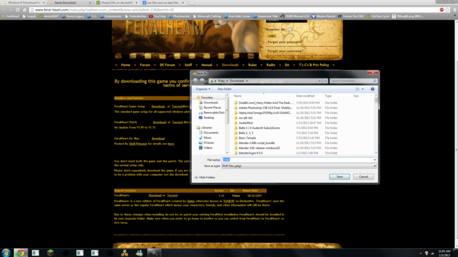Change the file list view icon
Image resolution: width=458 pixels, height=257 pixels.
coord(357,89)
